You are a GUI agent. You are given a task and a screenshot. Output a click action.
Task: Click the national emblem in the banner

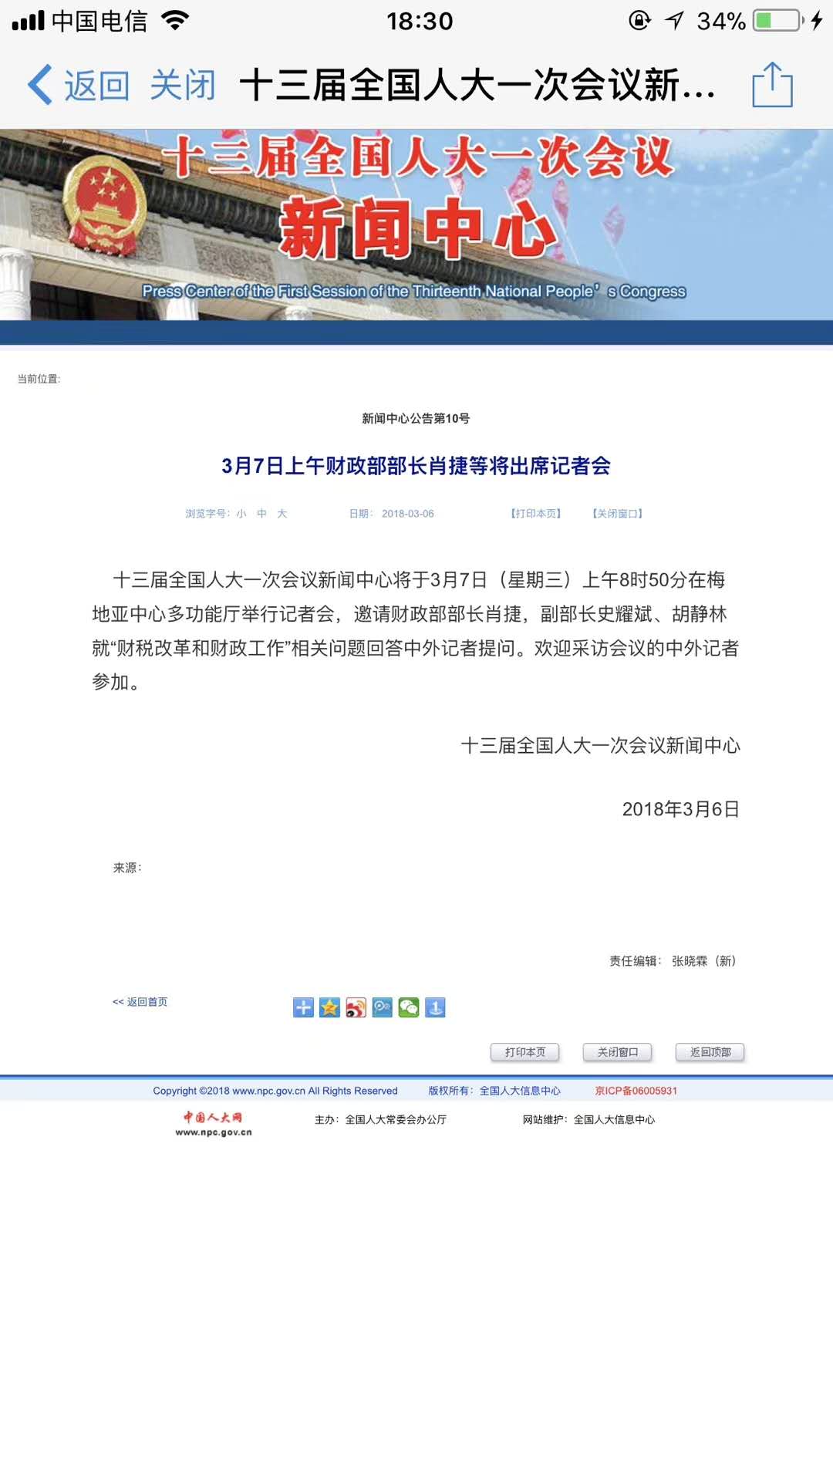(105, 205)
